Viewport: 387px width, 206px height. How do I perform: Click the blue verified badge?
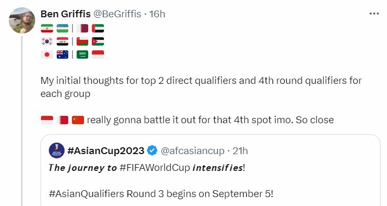pyautogui.click(x=152, y=150)
